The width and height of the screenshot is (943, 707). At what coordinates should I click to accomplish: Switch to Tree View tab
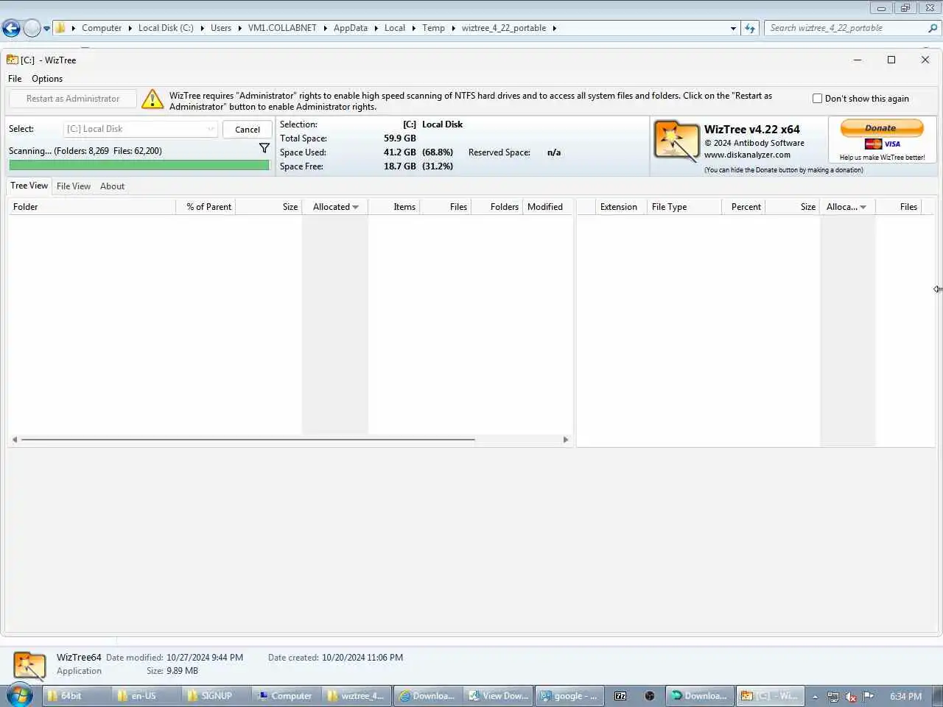(29, 186)
